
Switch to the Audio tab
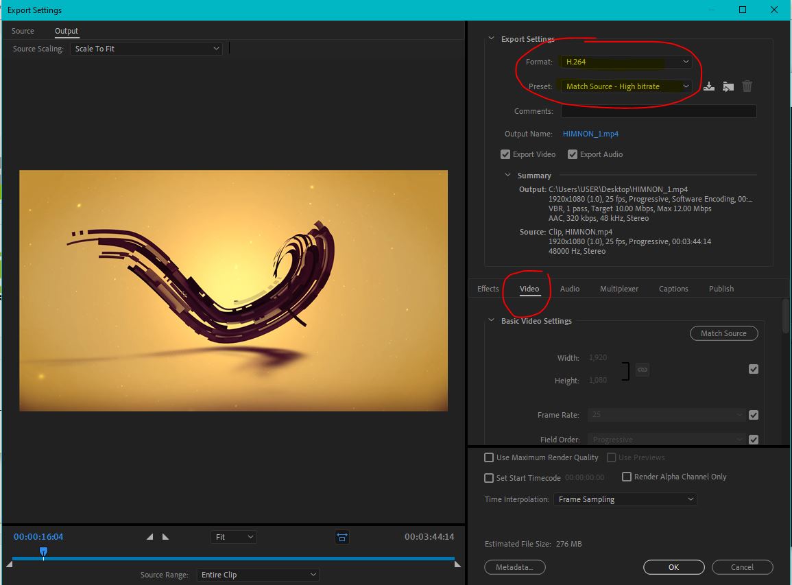pyautogui.click(x=570, y=289)
